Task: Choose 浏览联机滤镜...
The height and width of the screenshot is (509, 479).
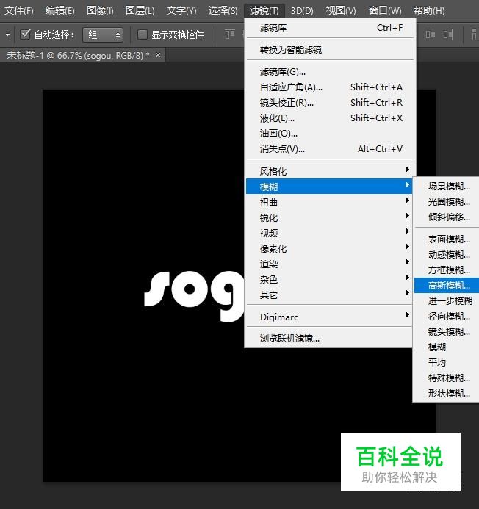Action: coord(329,339)
